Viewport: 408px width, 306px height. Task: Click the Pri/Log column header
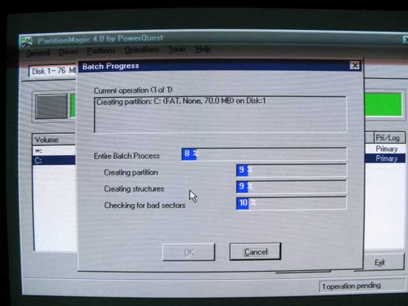pos(390,138)
